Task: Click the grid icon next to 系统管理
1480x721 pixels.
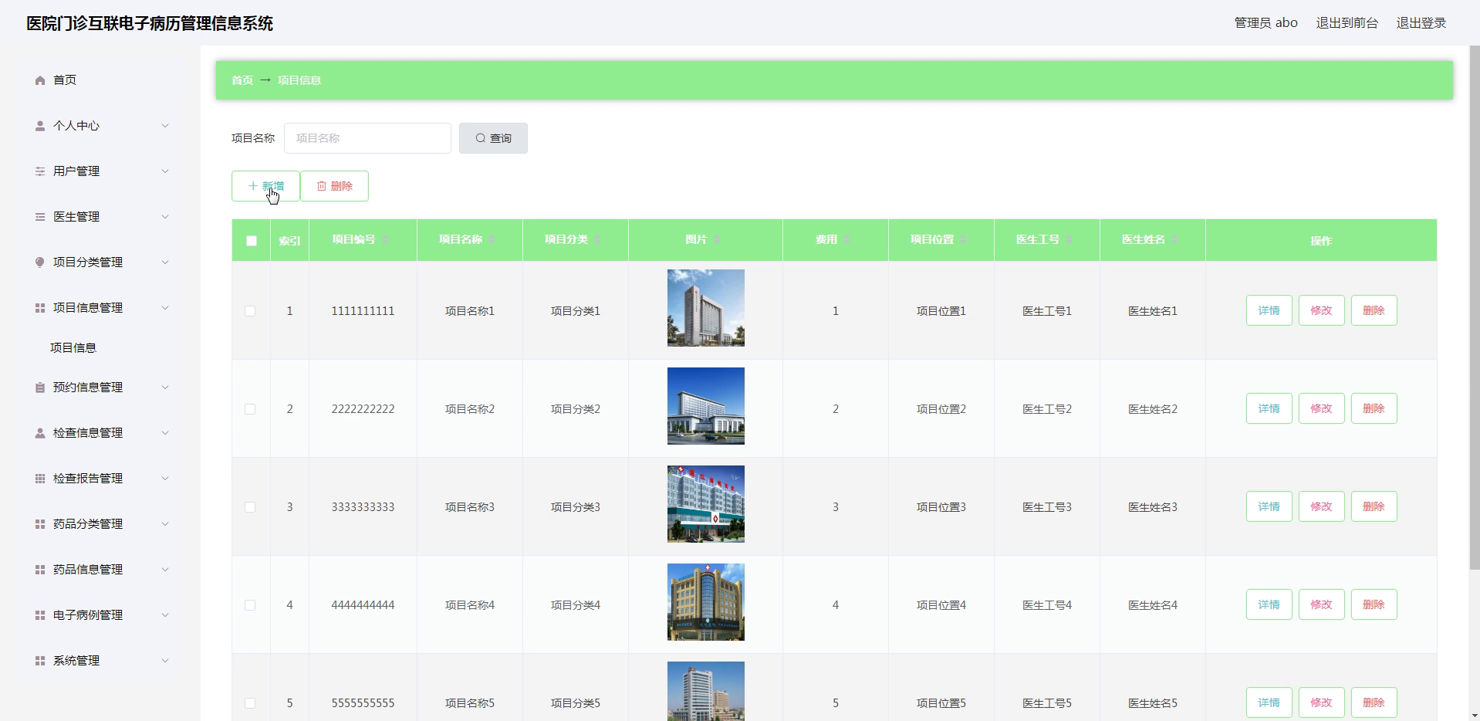Action: click(x=40, y=661)
